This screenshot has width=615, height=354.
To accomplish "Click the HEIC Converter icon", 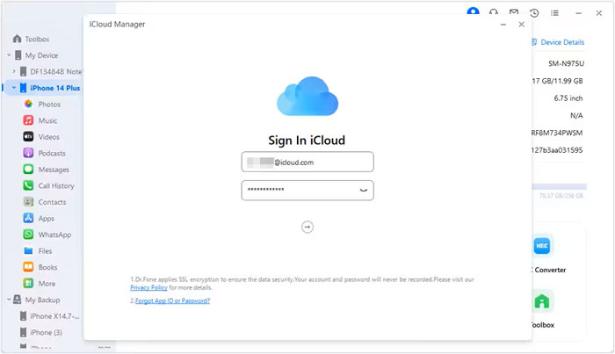I will 542,246.
